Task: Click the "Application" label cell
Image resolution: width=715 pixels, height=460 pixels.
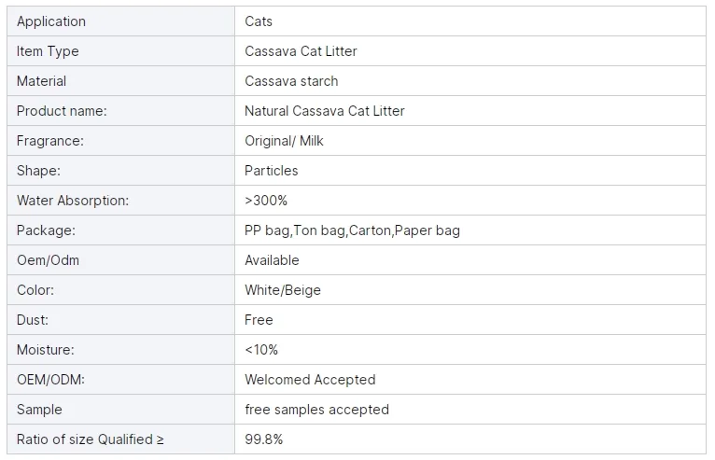Action: (51, 21)
